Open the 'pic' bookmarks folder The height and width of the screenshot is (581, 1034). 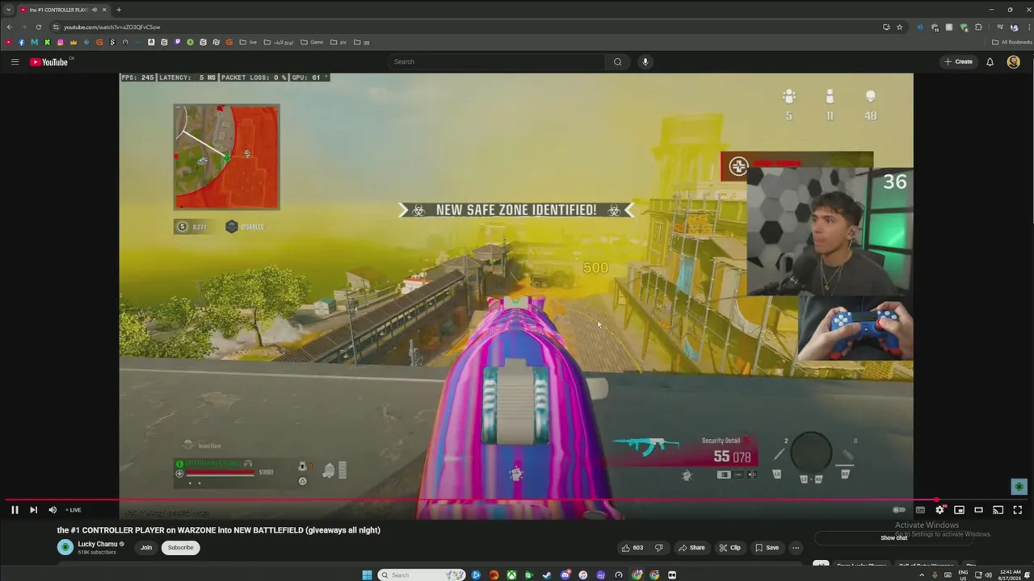(x=338, y=42)
